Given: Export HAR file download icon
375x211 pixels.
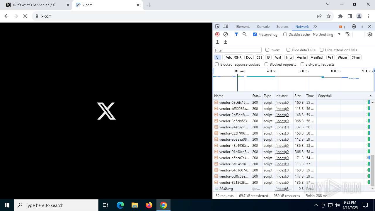Looking at the screenshot, I should click(226, 42).
